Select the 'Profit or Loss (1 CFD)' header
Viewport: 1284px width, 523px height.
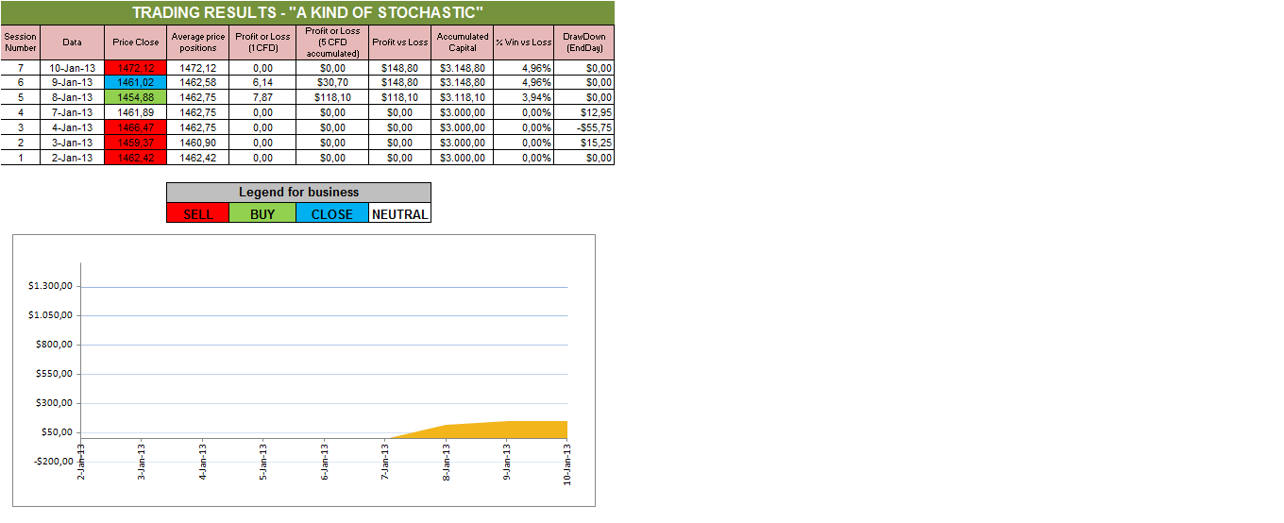(x=262, y=42)
